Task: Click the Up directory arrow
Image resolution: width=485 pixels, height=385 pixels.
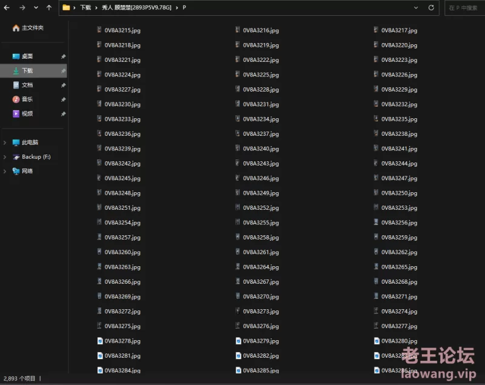Action: pos(49,8)
